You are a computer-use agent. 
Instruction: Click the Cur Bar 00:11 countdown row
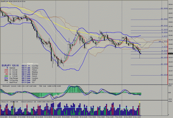(x=30, y=66)
